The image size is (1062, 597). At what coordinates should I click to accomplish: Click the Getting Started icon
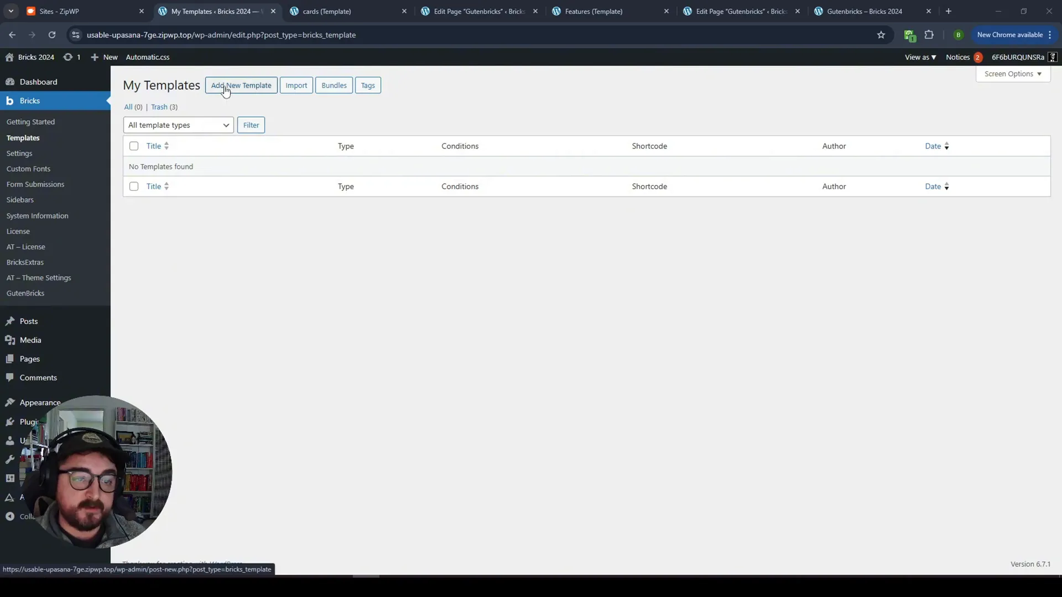(x=30, y=121)
